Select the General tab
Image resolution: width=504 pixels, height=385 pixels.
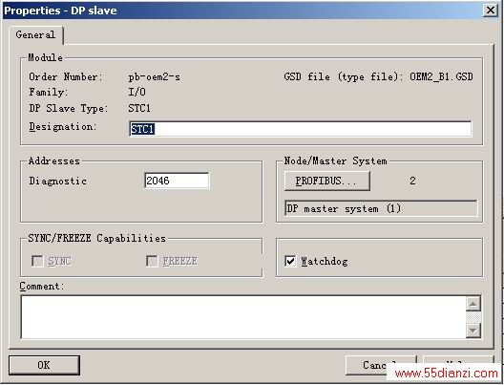[x=35, y=34]
